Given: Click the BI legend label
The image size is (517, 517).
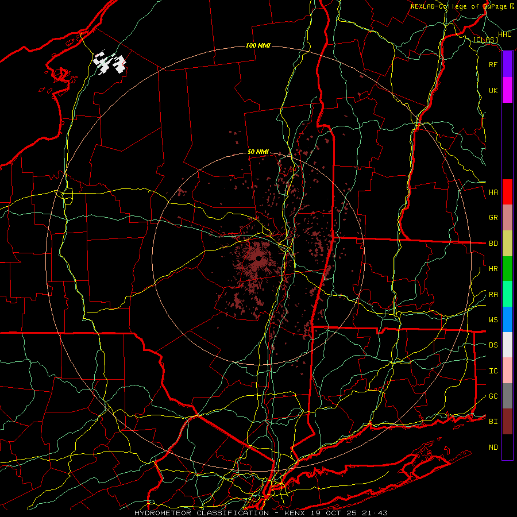Looking at the screenshot, I should click(493, 422).
